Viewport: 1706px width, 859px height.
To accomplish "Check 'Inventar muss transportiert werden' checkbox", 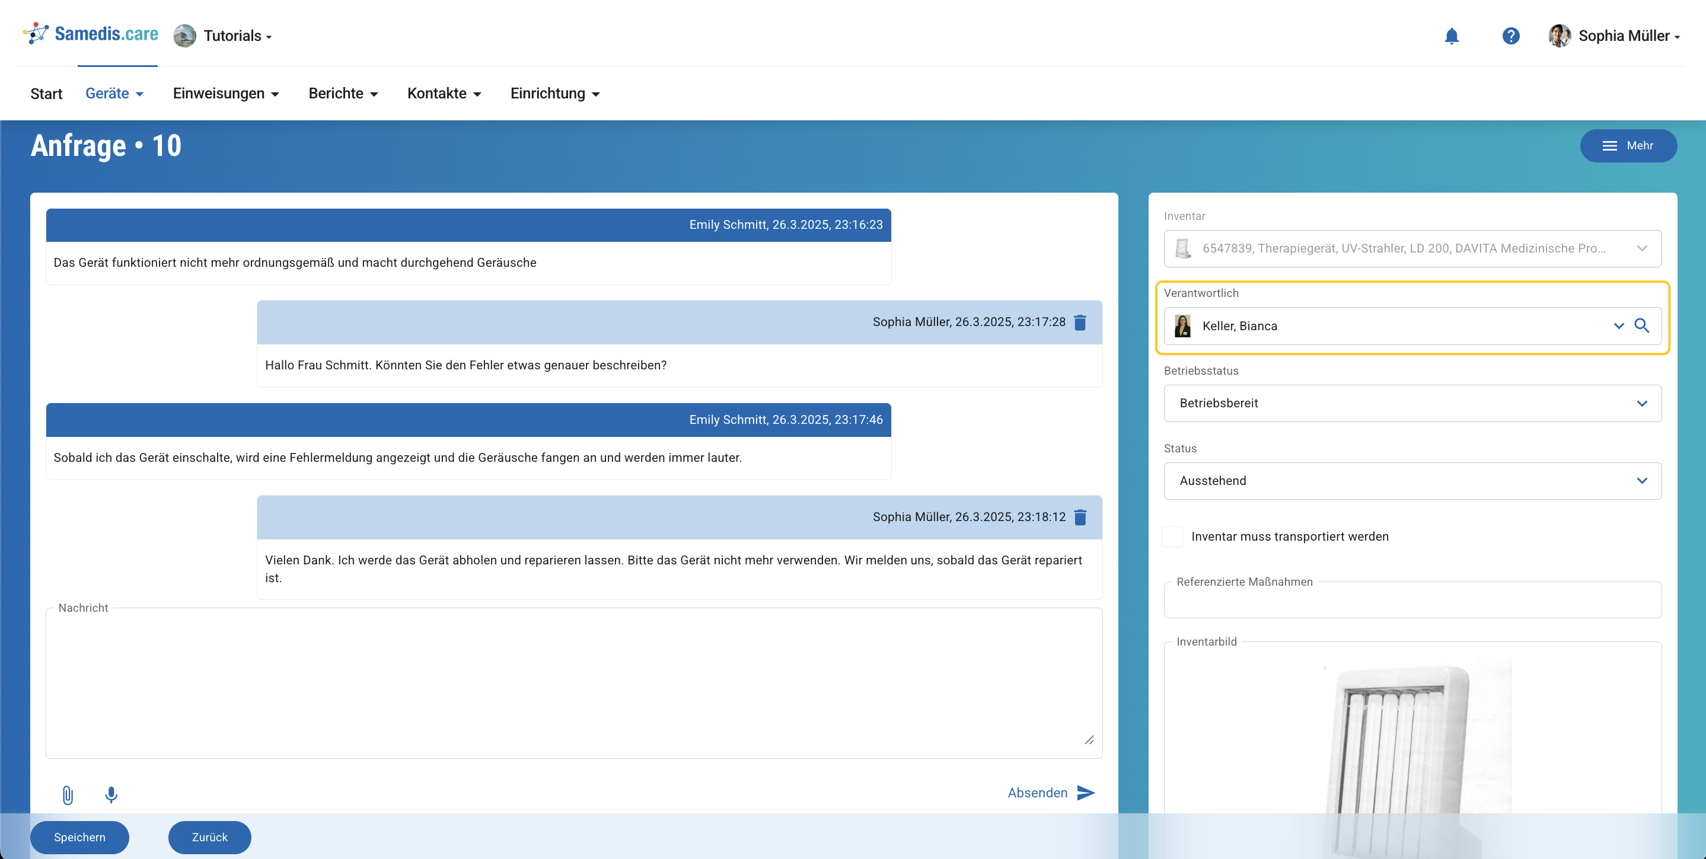I will [x=1172, y=537].
